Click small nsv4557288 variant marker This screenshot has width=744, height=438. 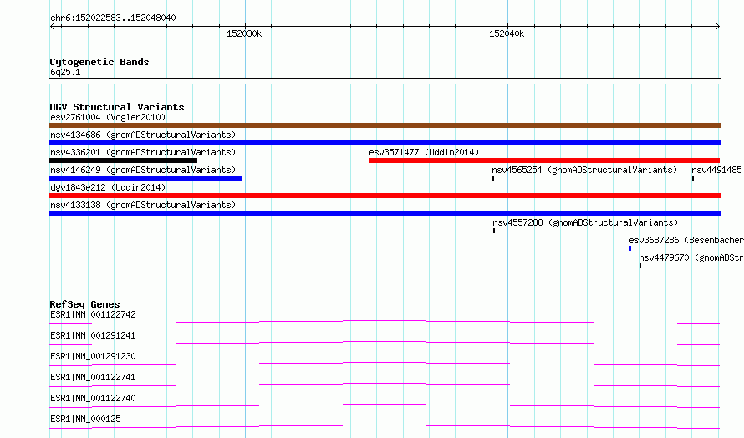click(494, 231)
